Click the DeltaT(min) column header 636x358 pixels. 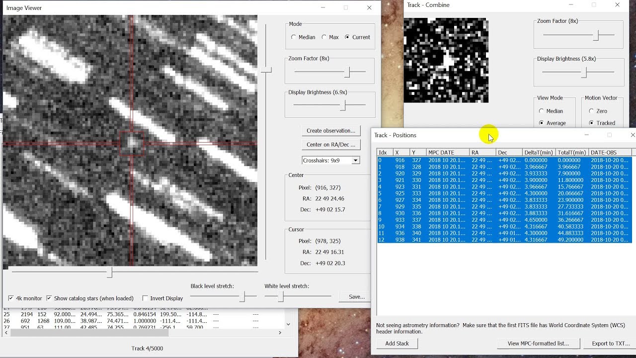[x=538, y=153]
